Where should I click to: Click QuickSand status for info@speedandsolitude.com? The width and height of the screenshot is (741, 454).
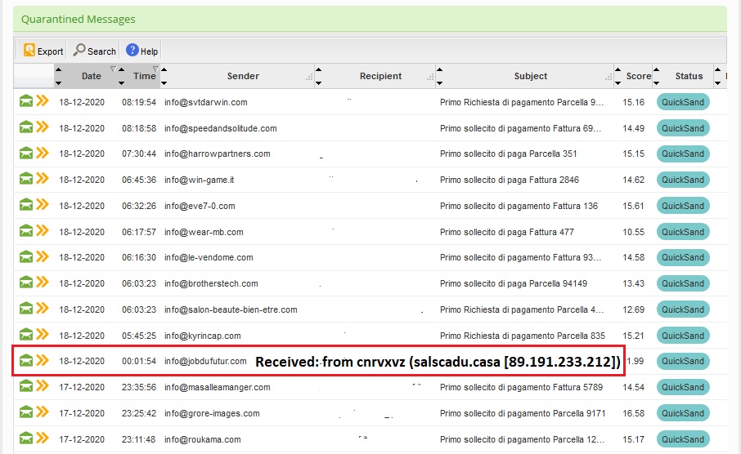coord(683,128)
